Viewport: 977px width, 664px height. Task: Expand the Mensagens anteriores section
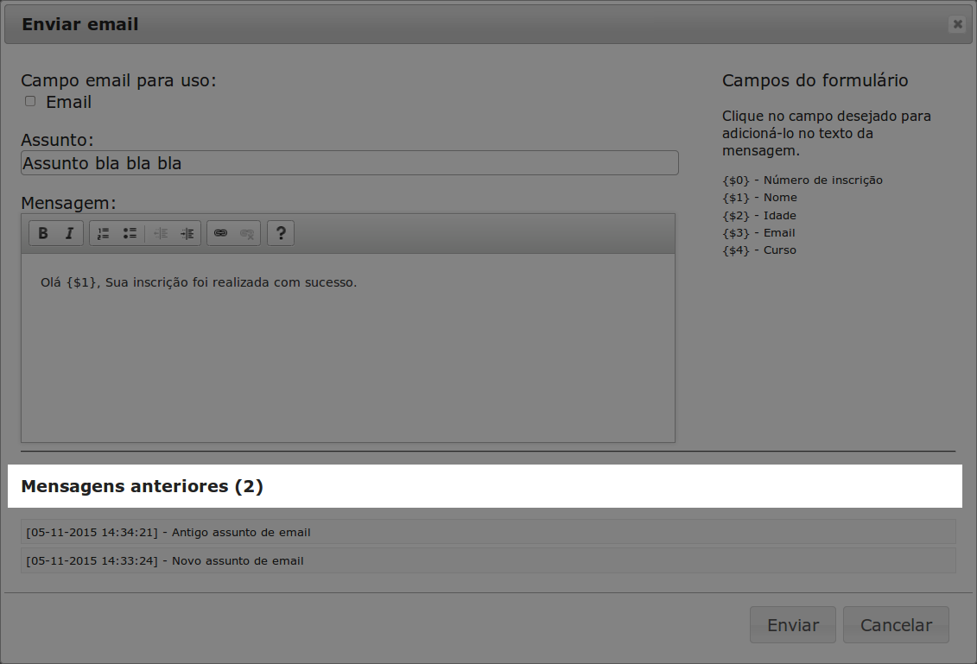(x=142, y=486)
